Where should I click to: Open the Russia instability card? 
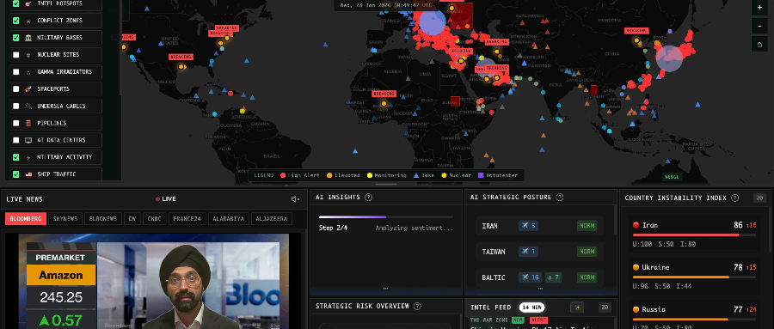(x=695, y=315)
